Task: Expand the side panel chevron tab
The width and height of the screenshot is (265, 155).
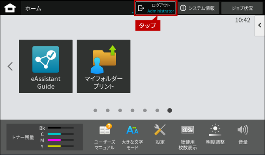Action: [260, 26]
